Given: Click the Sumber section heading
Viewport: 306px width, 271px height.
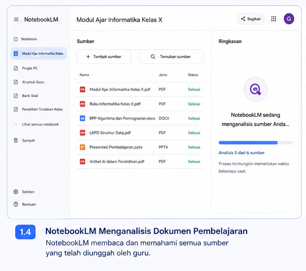Looking at the screenshot, I should click(85, 41).
